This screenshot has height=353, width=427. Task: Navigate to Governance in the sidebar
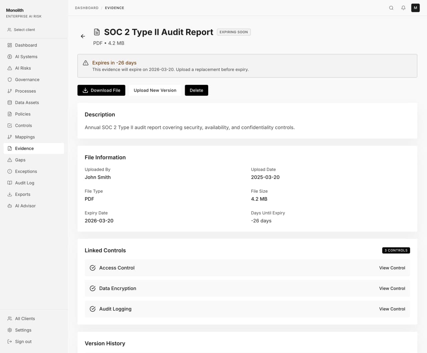click(x=27, y=79)
